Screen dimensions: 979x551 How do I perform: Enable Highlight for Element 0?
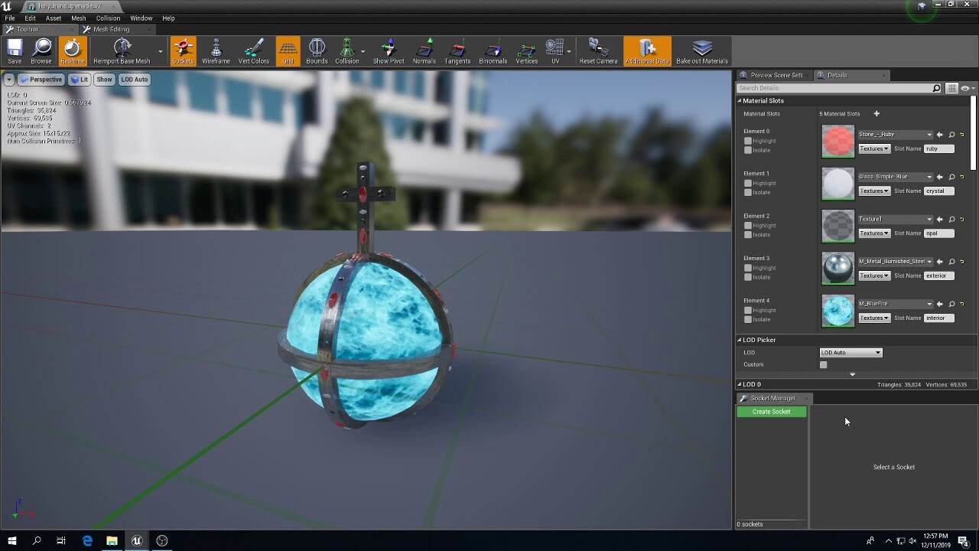[747, 141]
